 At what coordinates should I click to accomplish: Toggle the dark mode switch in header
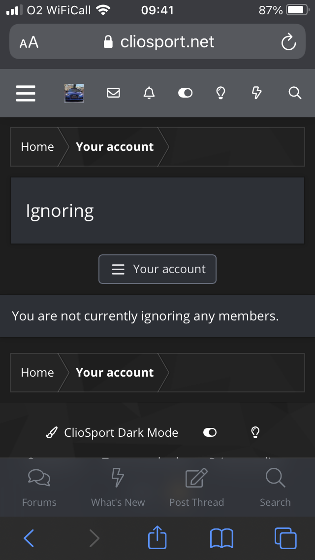(185, 93)
